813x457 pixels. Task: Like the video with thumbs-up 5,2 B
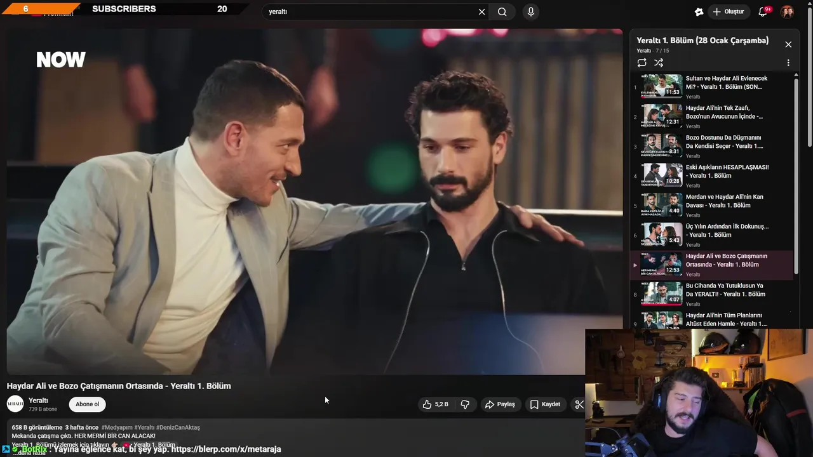436,404
